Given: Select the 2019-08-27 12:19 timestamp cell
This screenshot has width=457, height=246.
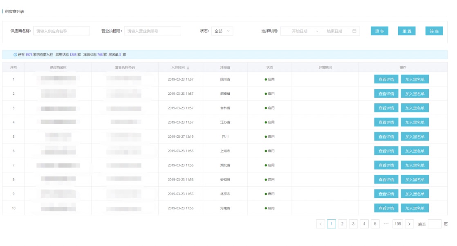Looking at the screenshot, I should click(180, 136).
